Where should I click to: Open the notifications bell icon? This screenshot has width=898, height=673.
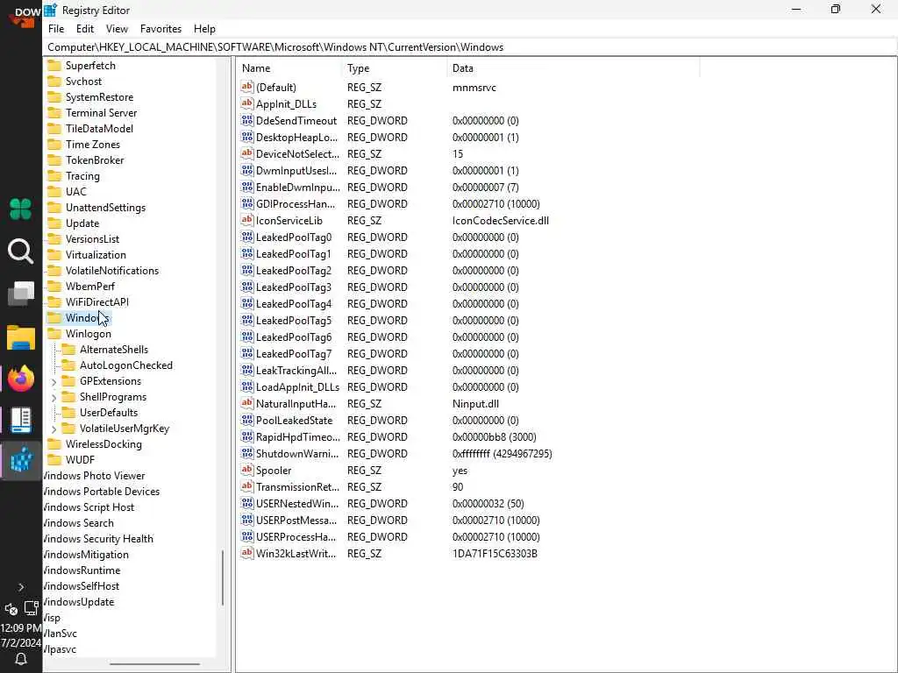(21, 659)
